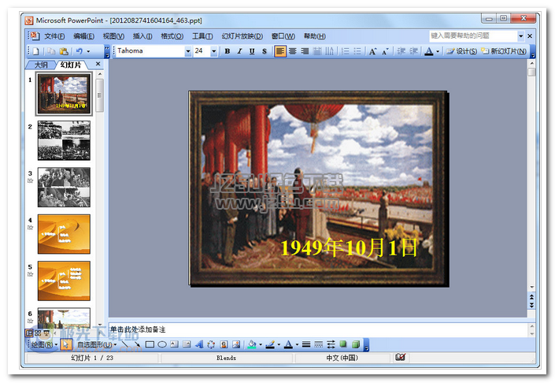Apply Line Color brush in drawing toolbar

click(270, 344)
